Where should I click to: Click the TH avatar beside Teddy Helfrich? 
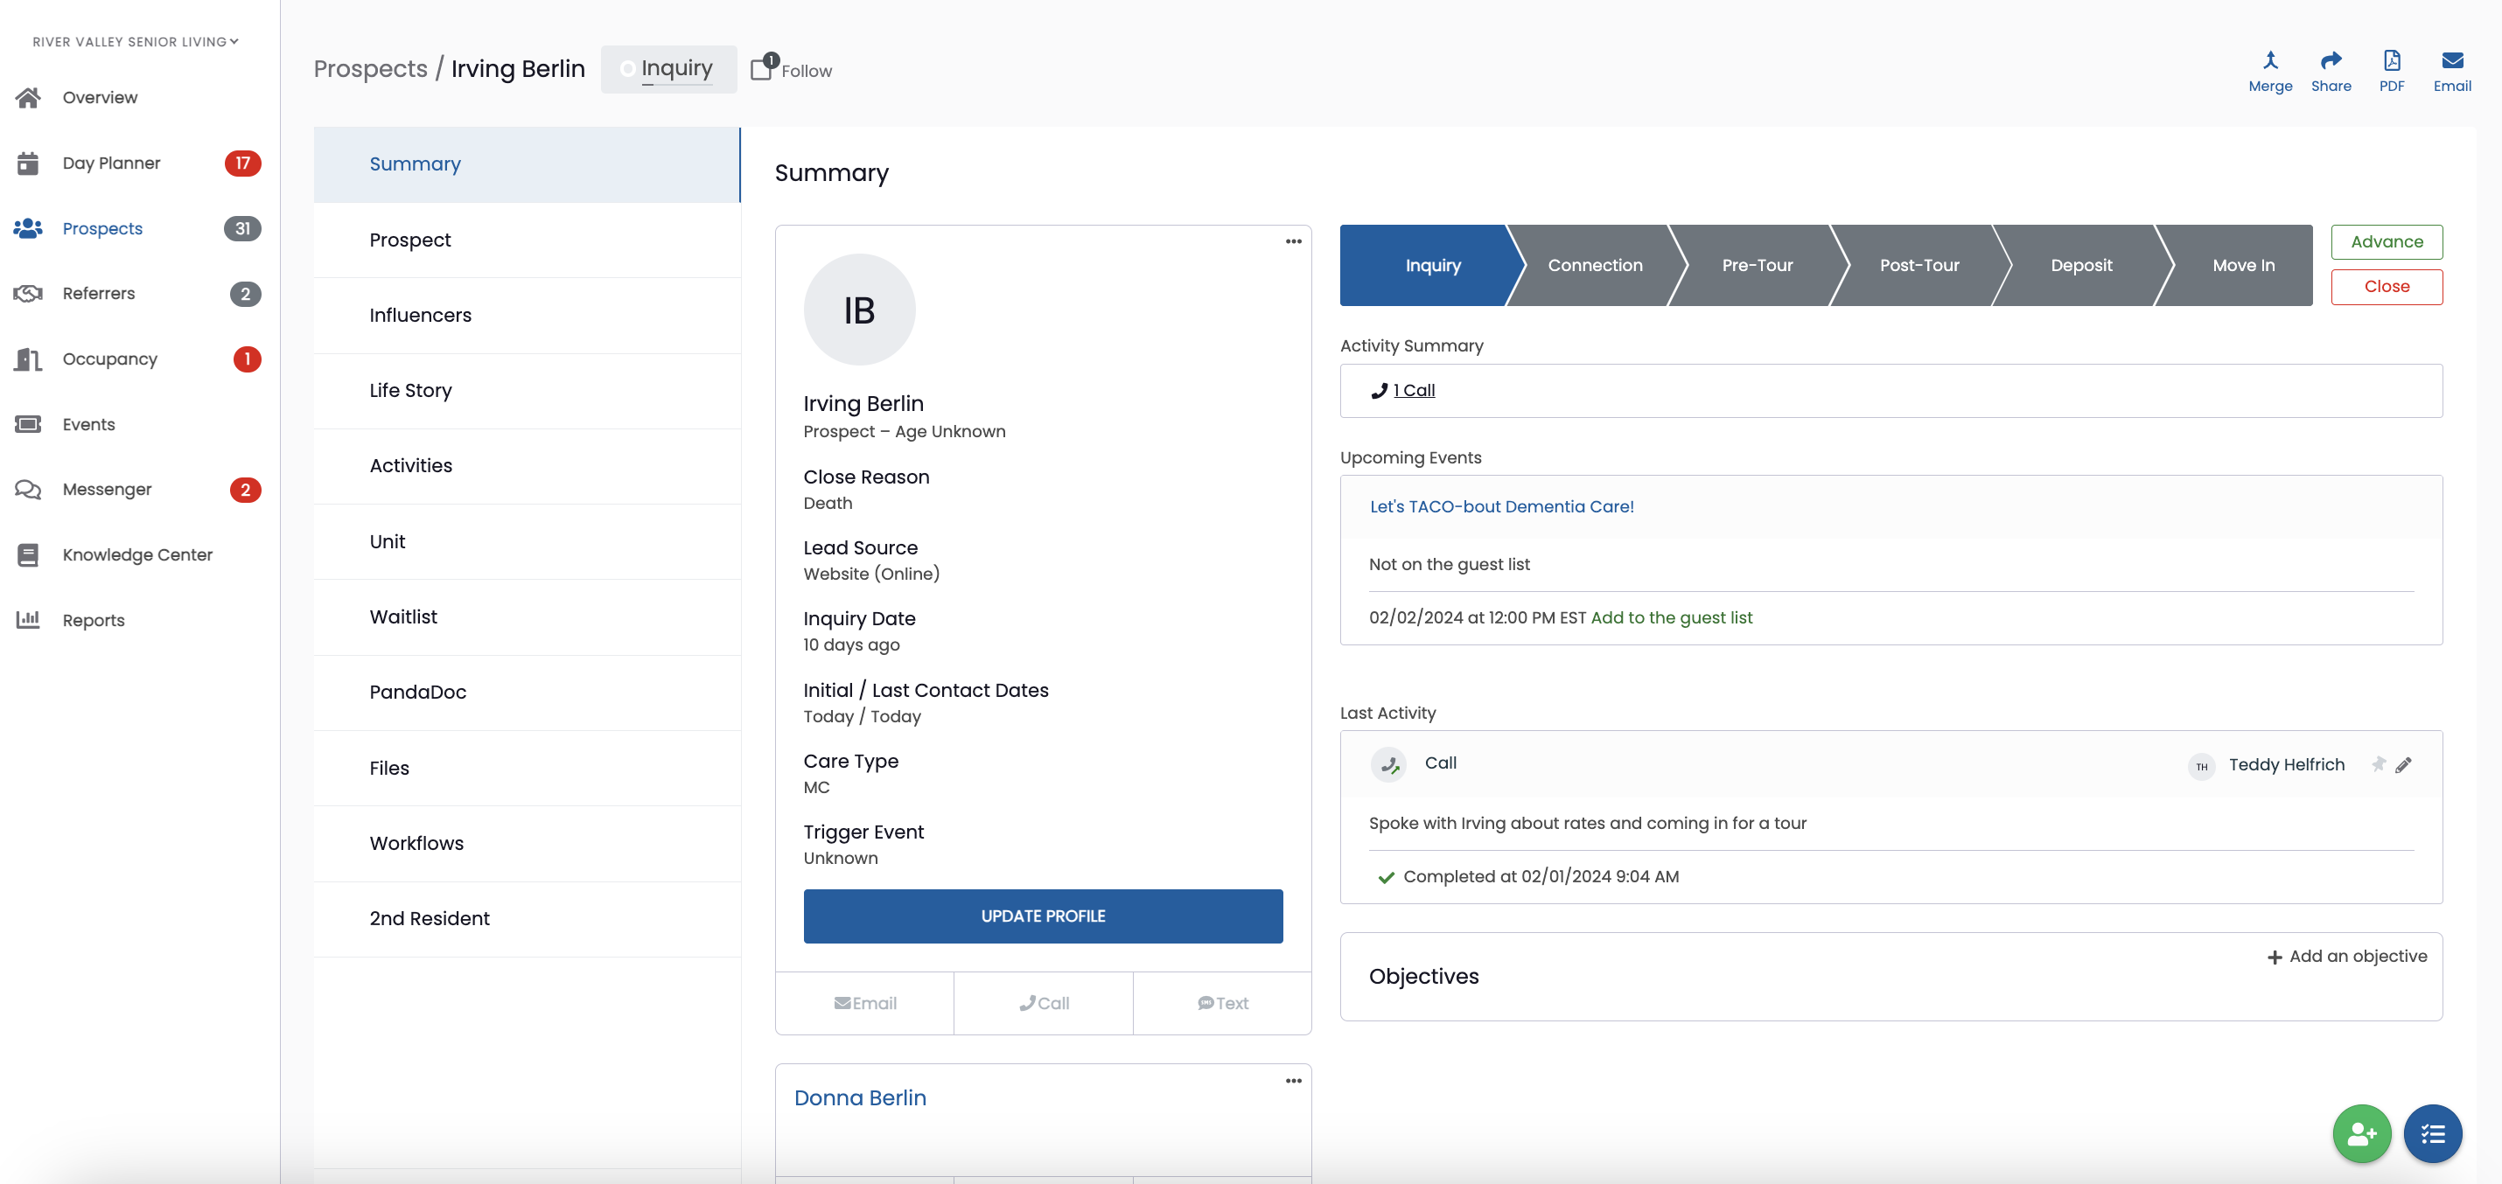[x=2201, y=767]
